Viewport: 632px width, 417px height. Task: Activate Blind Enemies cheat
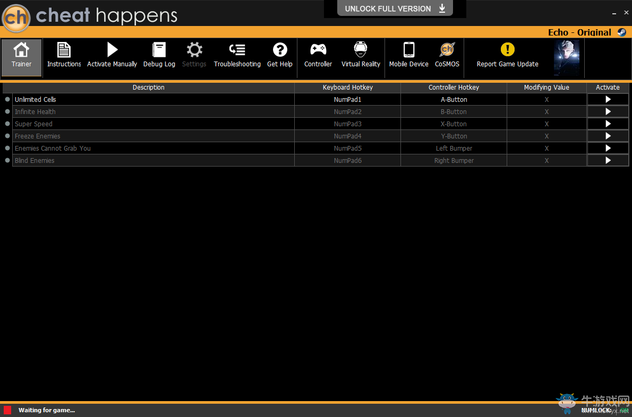[608, 160]
